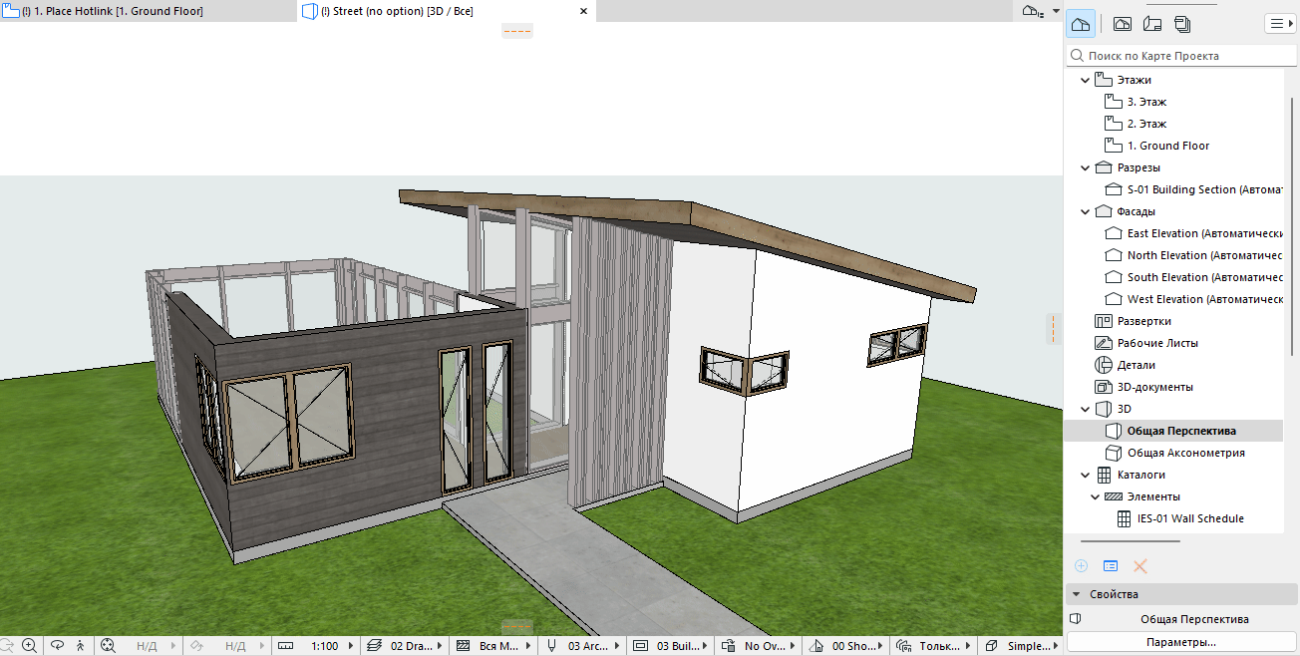
Task: Open the 2. Этаж story
Action: [1146, 124]
